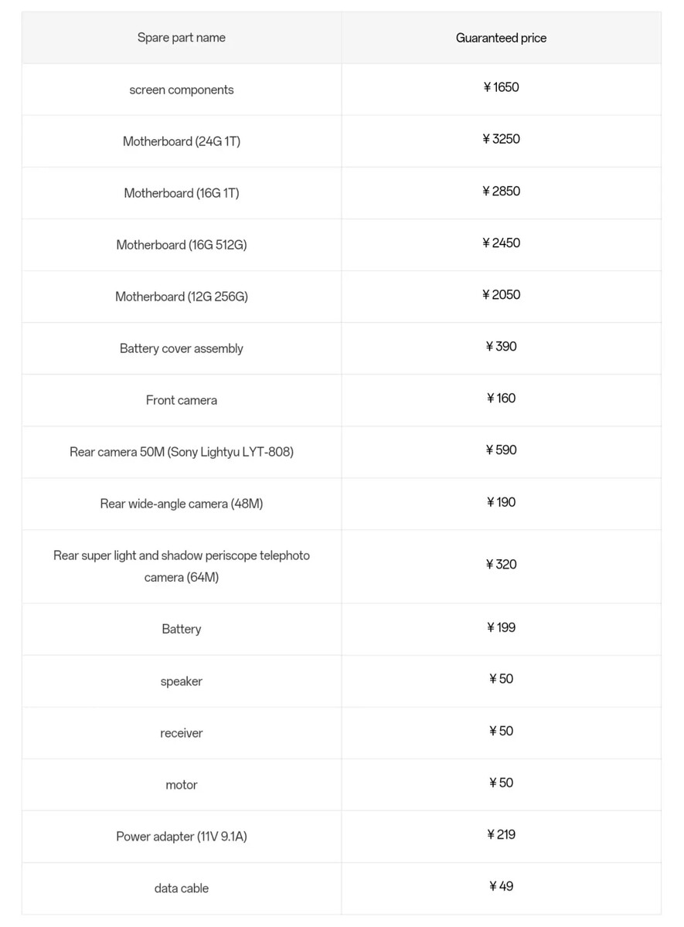Click the Rear wide-angle camera (48M) label
Screen dimensions: 684x927
(182, 504)
